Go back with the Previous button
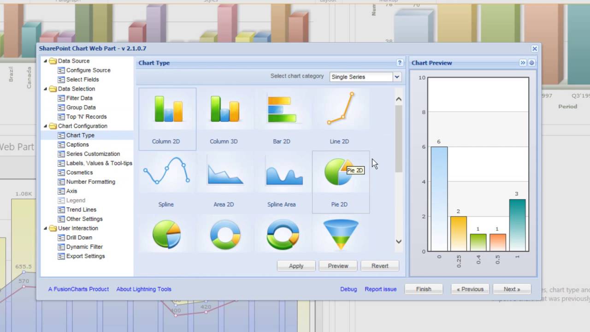Screen dimensions: 590x332 [x=470, y=289]
